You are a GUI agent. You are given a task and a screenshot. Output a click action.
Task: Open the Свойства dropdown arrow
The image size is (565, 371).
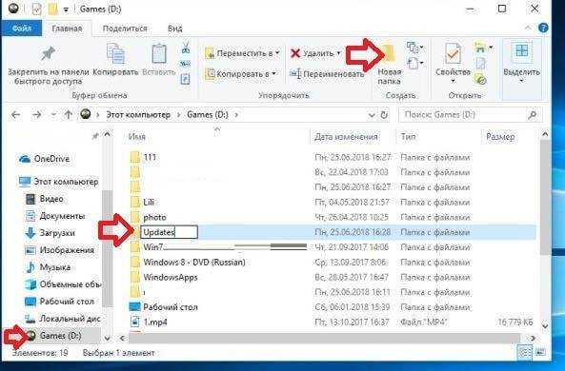coord(453,81)
